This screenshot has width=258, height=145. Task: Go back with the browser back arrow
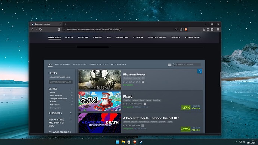click(32, 30)
